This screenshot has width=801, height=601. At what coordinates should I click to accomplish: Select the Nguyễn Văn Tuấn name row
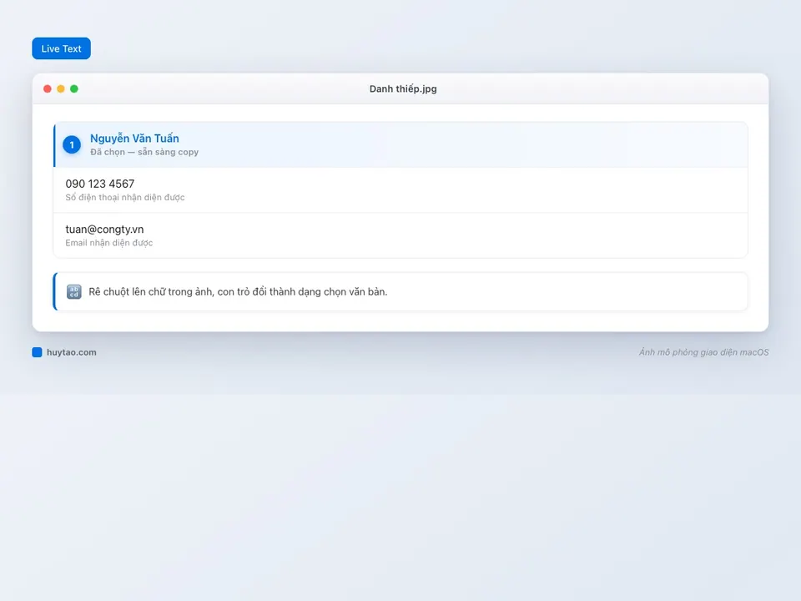[x=400, y=144]
